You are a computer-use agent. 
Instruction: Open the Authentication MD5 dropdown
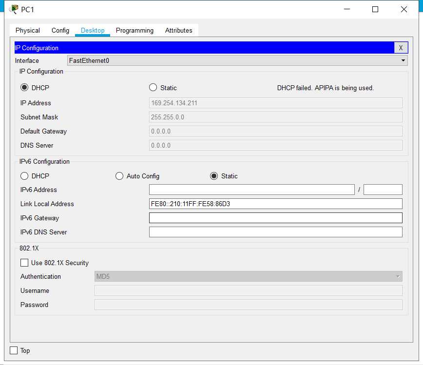click(248, 276)
